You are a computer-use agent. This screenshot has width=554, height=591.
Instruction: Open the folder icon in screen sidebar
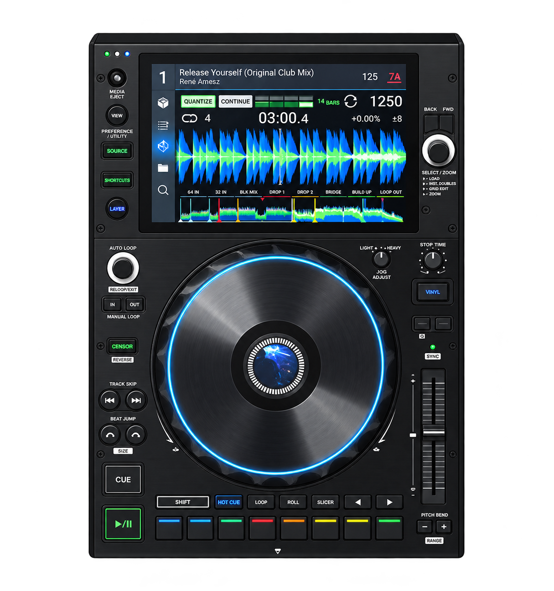pyautogui.click(x=163, y=168)
